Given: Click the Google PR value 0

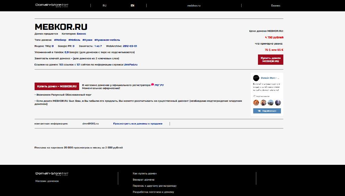Looking at the screenshot, I should (74, 46).
